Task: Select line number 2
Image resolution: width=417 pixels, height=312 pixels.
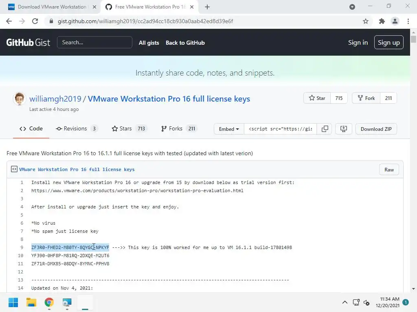Action: (22, 191)
